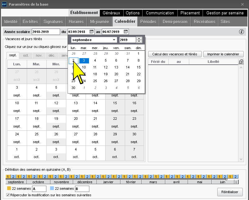249x200 pixels.
Task: Click Imprimer le calendrier button
Action: [223, 54]
